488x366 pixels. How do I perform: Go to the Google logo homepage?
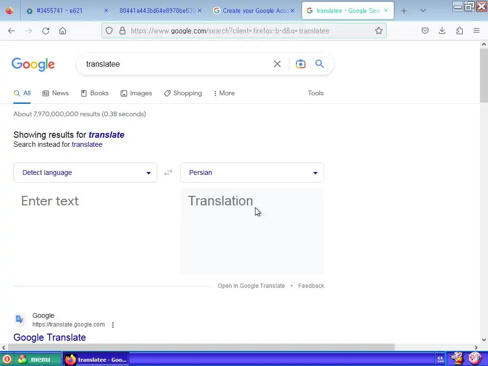pyautogui.click(x=33, y=64)
